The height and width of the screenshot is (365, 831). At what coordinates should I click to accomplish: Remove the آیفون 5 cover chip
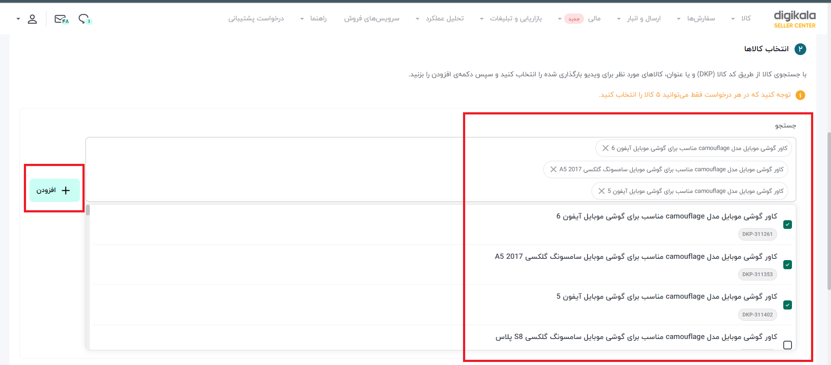pos(601,191)
